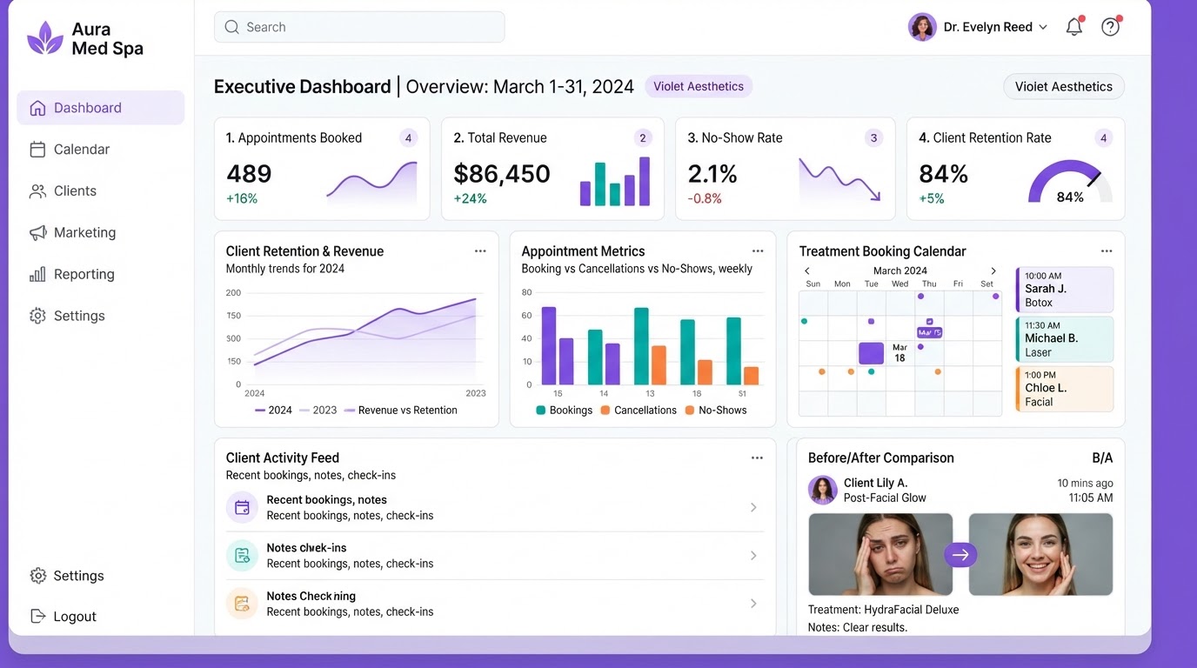Expand Dr. Evelyn Reed account dropdown

[x=1043, y=27]
